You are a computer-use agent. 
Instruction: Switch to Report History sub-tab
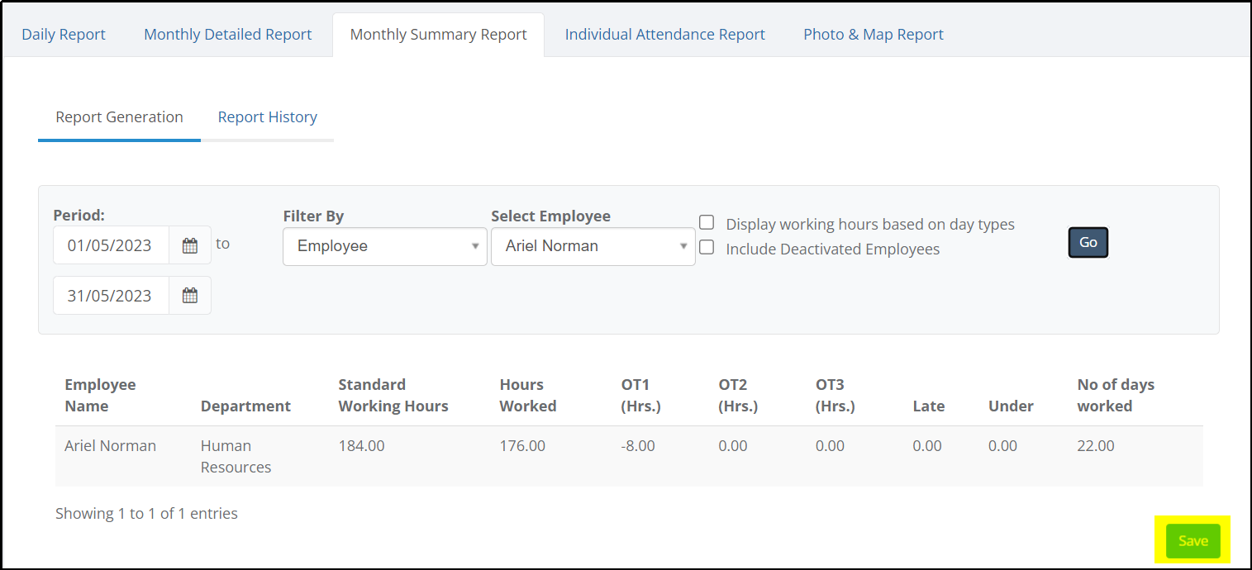click(268, 117)
